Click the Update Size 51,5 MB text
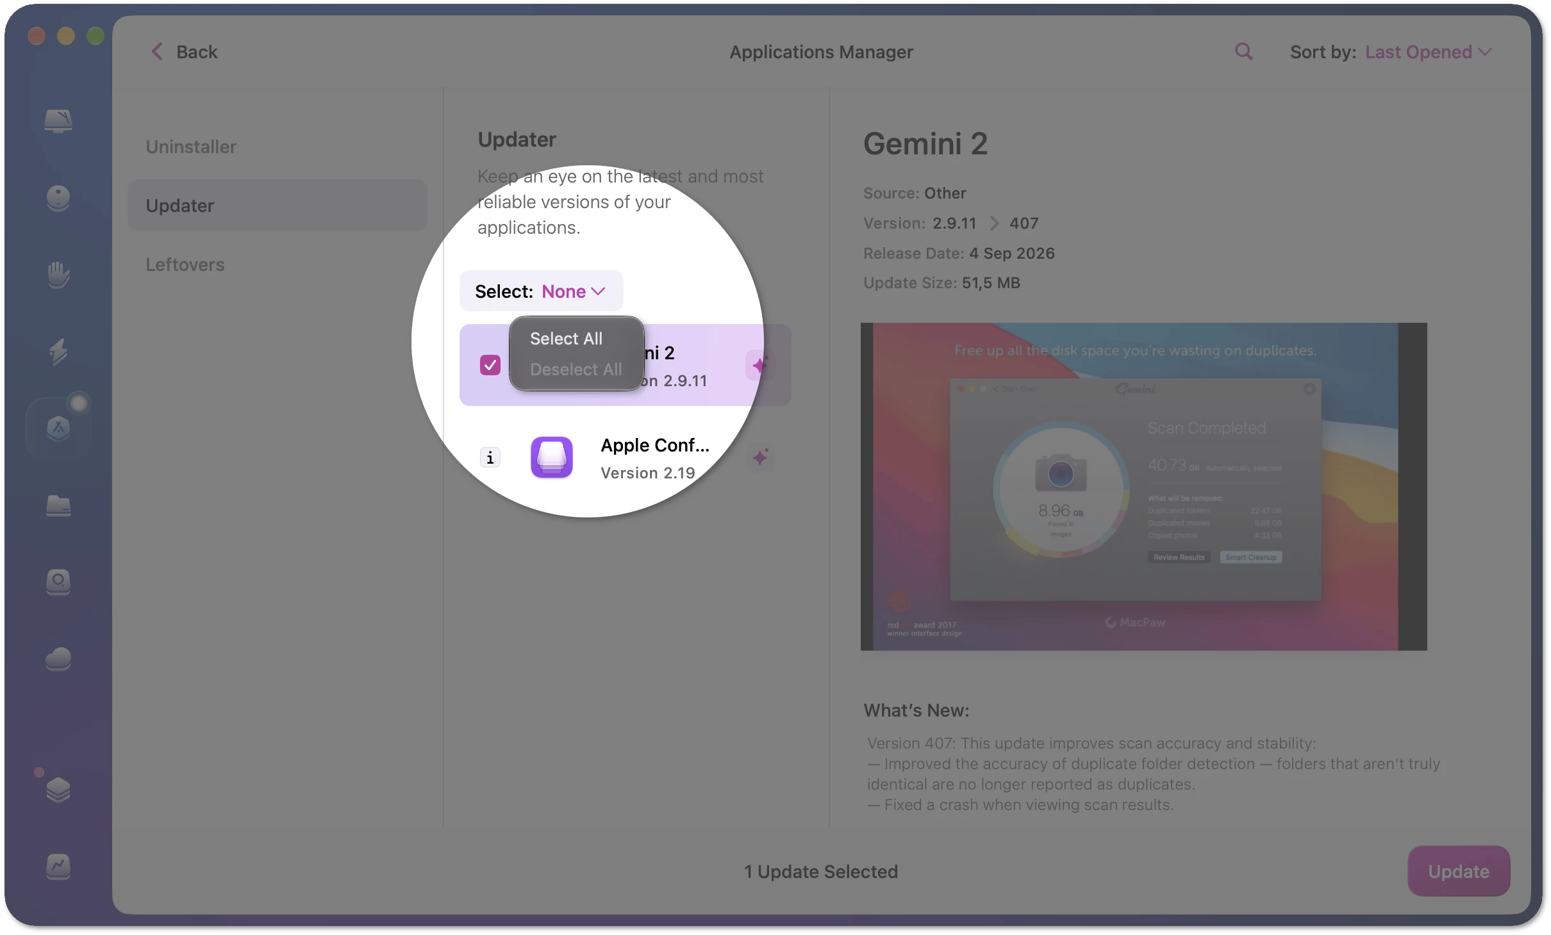Image resolution: width=1551 pixels, height=935 pixels. tap(941, 283)
